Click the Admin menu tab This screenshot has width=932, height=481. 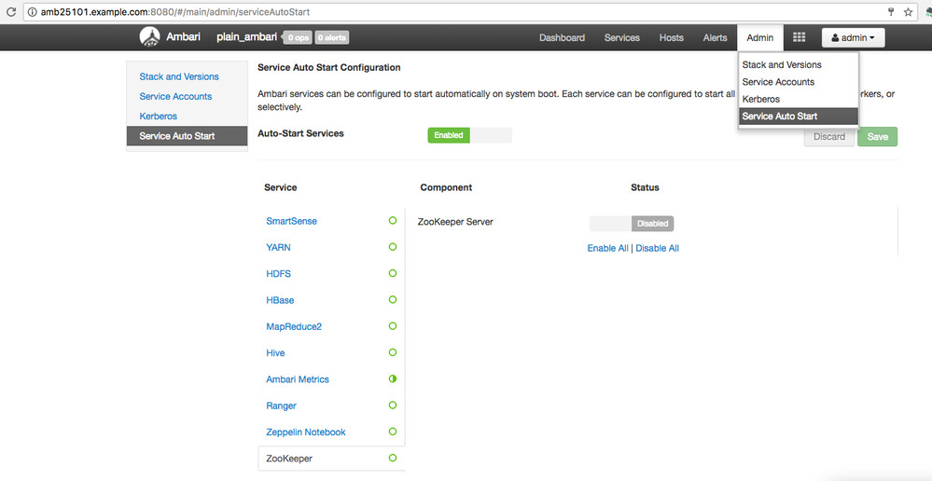tap(760, 37)
